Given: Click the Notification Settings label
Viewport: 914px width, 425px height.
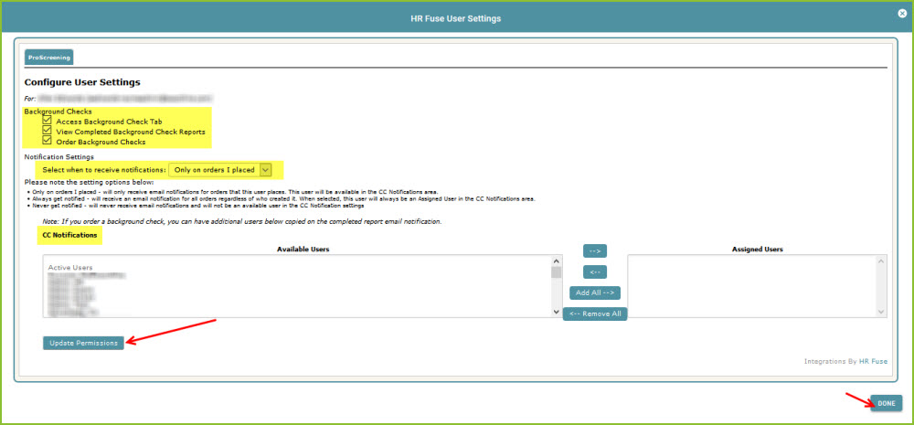Looking at the screenshot, I should click(58, 156).
